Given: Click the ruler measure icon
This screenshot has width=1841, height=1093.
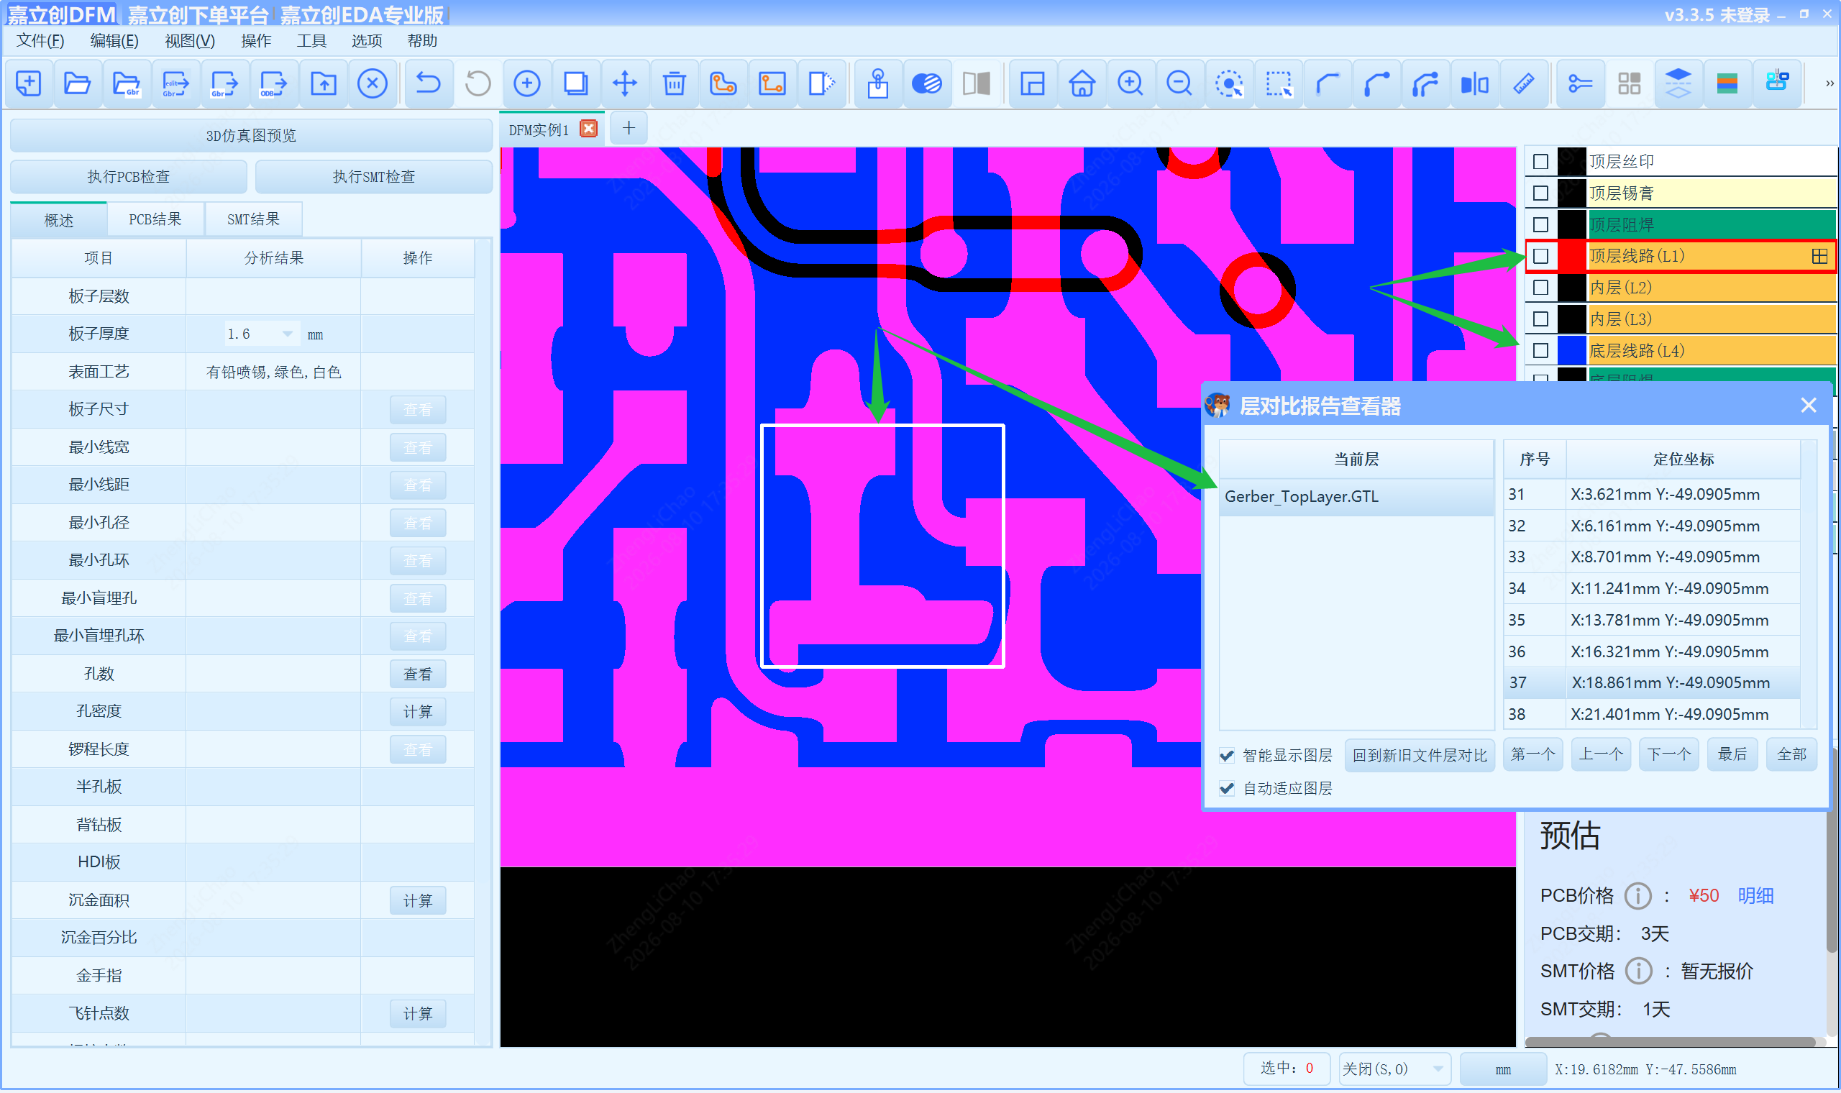Looking at the screenshot, I should click(1524, 83).
